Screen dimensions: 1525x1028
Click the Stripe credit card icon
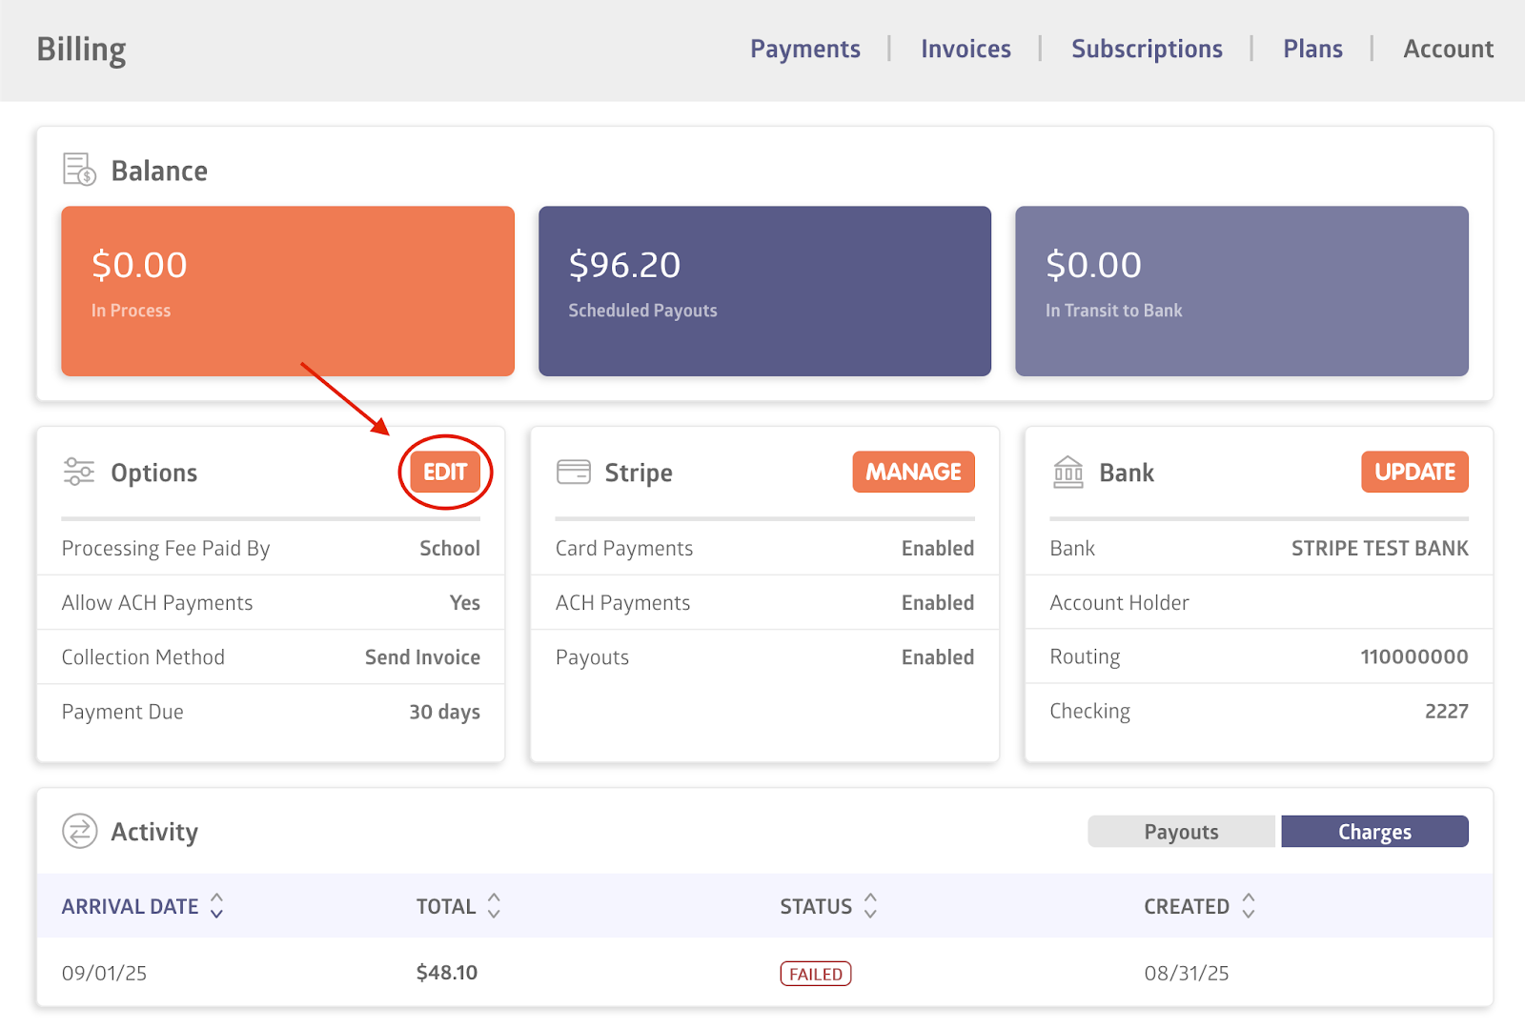[x=574, y=472]
